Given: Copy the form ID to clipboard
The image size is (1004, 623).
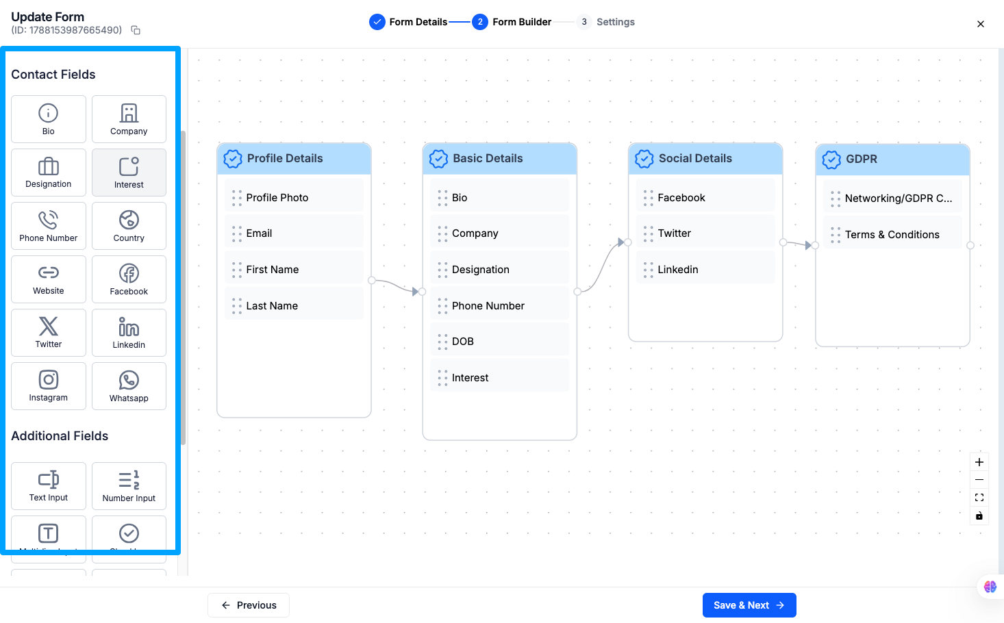Looking at the screenshot, I should (x=136, y=30).
